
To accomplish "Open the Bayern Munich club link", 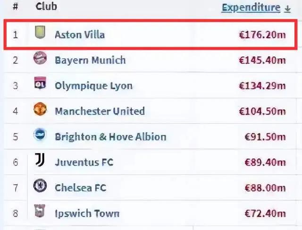I will [90, 60].
